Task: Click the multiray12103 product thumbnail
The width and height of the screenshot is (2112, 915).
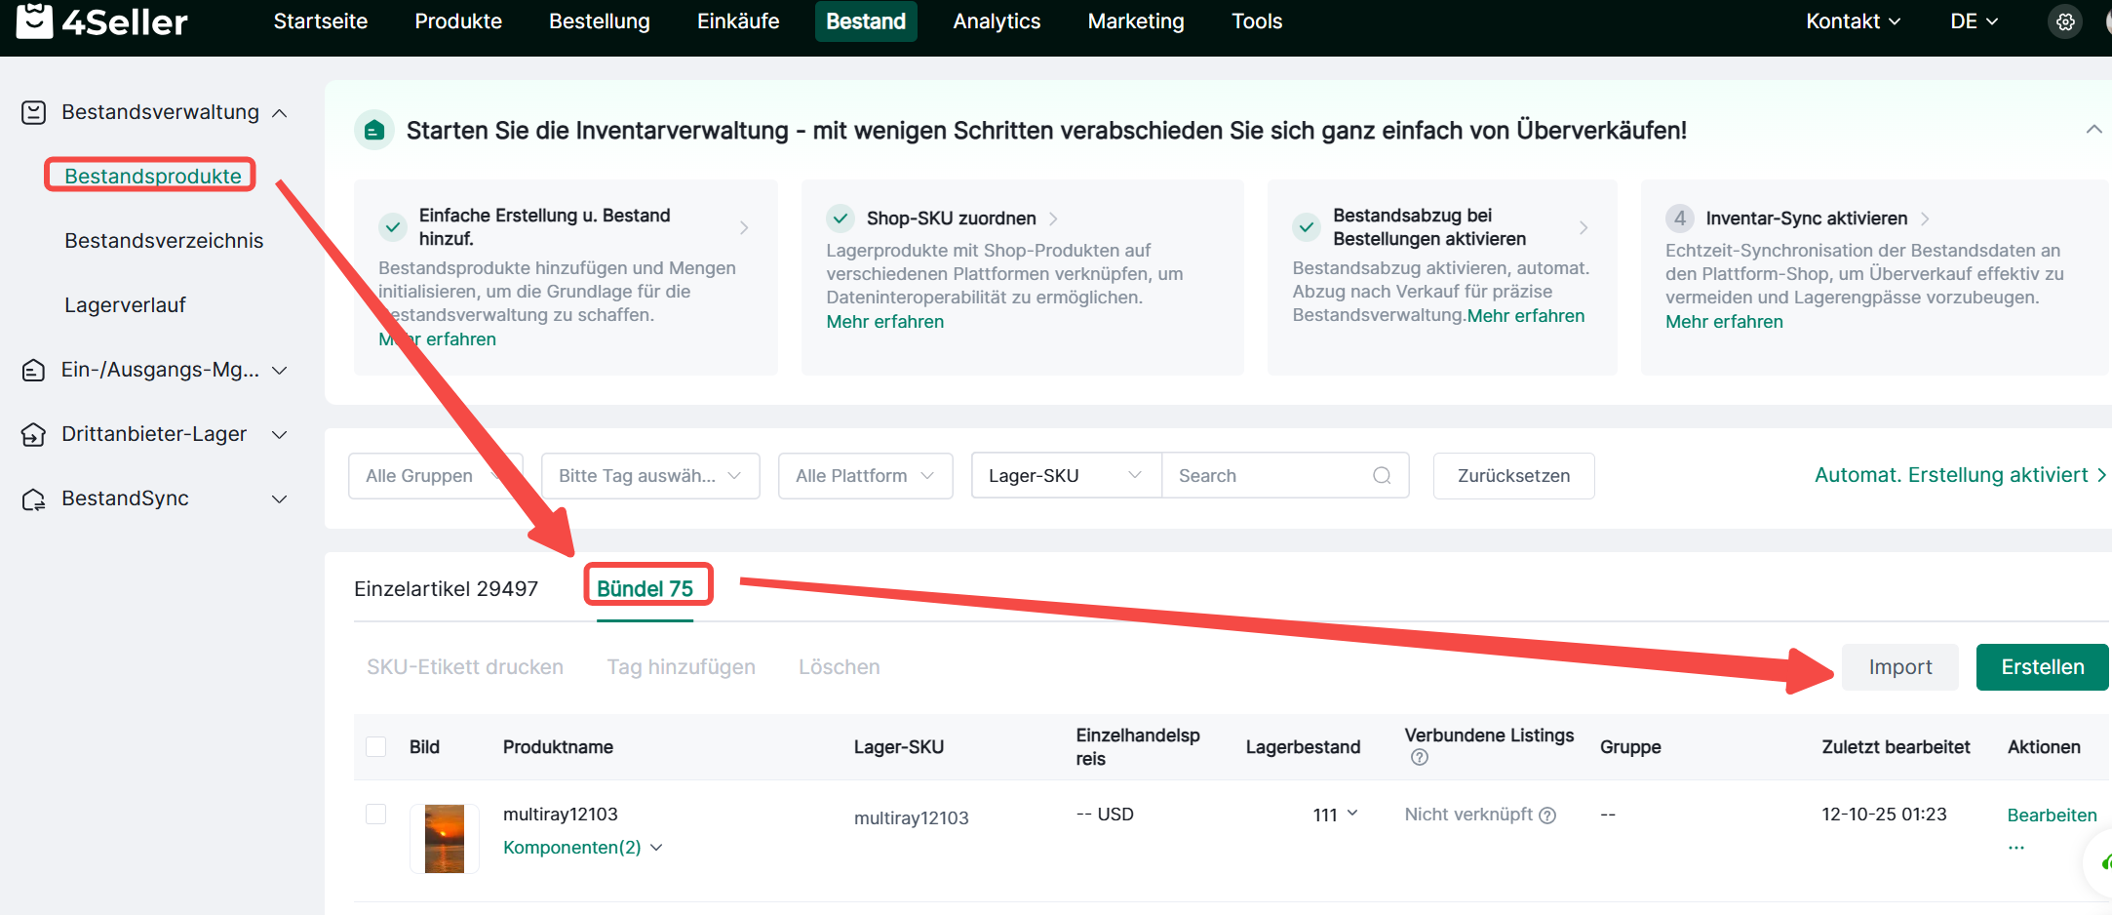Action: click(x=445, y=839)
